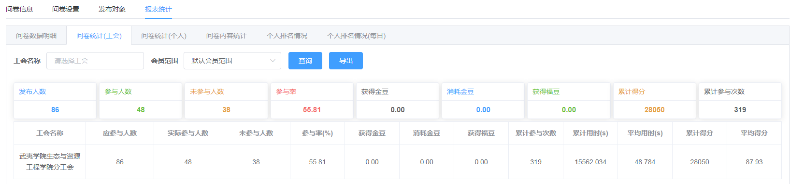Open the 发布对象 tab
Image resolution: width=790 pixels, height=184 pixels.
pyautogui.click(x=112, y=9)
